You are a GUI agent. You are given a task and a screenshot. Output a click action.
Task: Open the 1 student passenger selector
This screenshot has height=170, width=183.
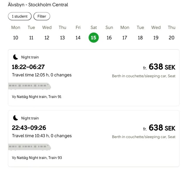[x=20, y=16]
